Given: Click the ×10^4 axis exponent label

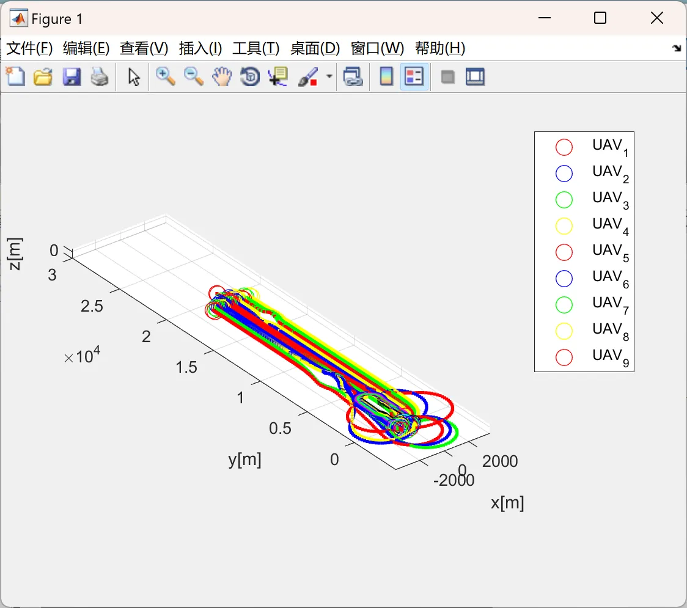Looking at the screenshot, I should (x=82, y=355).
